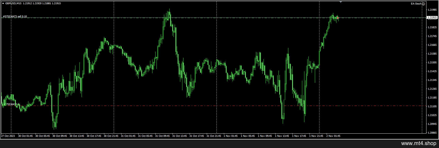
Task: Click the '31 Oct 13:45' time axis label
Action: coord(180,136)
